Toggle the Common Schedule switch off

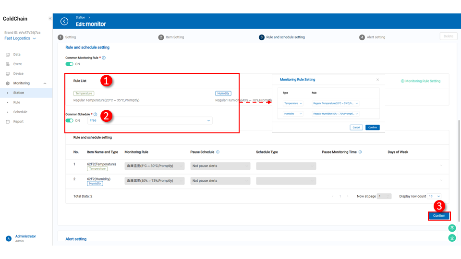(x=70, y=120)
